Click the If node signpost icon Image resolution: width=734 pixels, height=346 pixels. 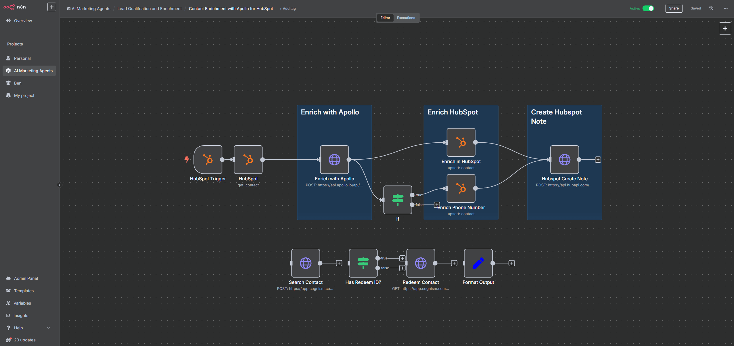pos(397,200)
